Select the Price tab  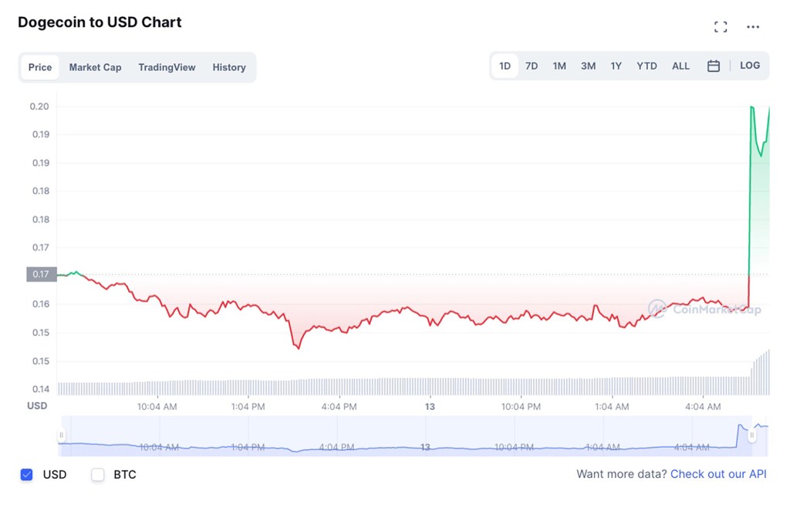coord(40,67)
